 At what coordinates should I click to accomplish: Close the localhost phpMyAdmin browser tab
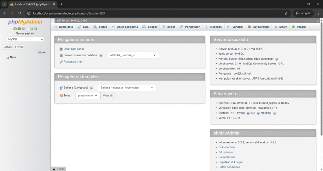point(54,4)
